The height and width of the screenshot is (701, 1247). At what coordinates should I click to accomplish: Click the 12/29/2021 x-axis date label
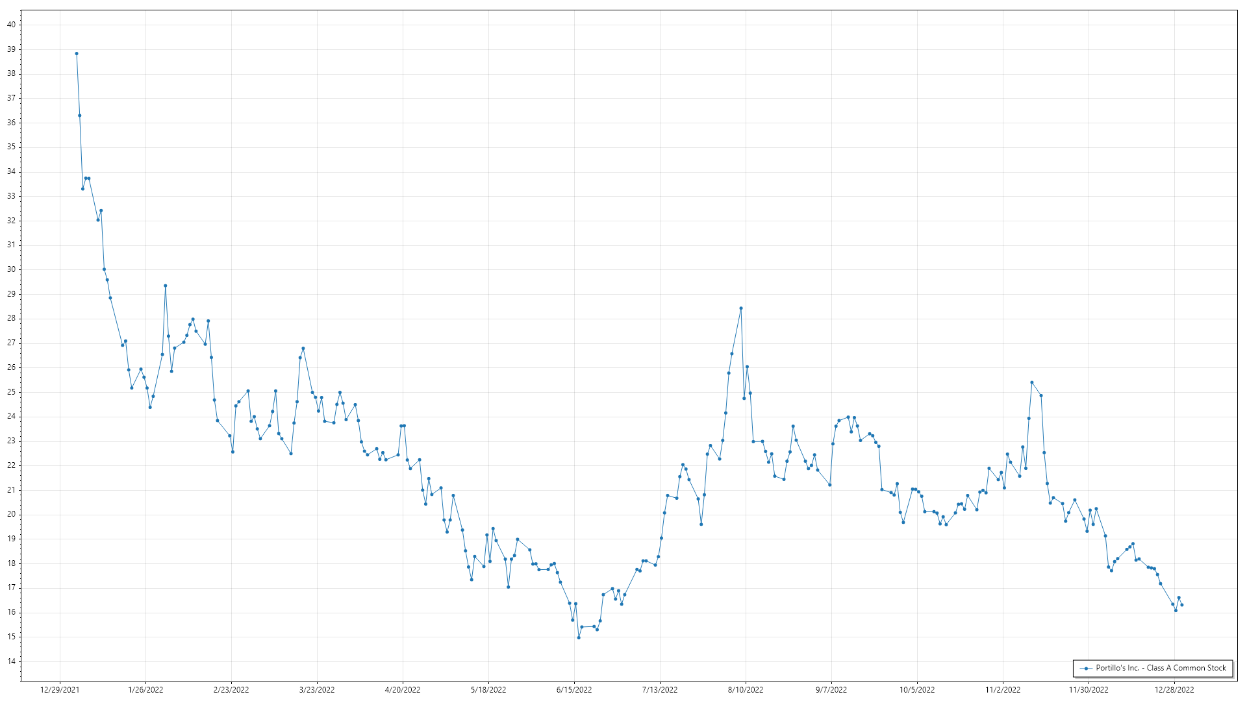click(60, 689)
